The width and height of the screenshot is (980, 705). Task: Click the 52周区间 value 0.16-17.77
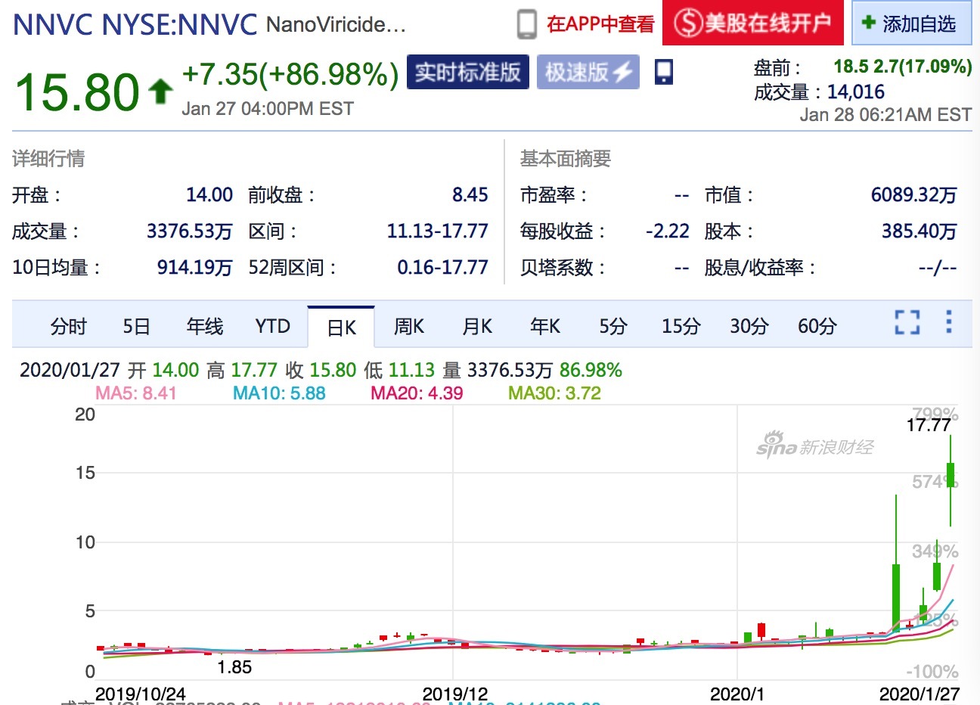click(x=443, y=268)
